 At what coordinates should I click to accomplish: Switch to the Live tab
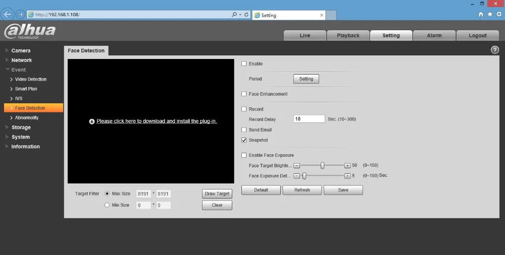(305, 35)
